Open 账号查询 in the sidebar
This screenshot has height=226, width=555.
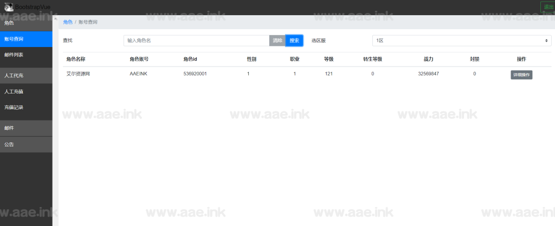(26, 39)
